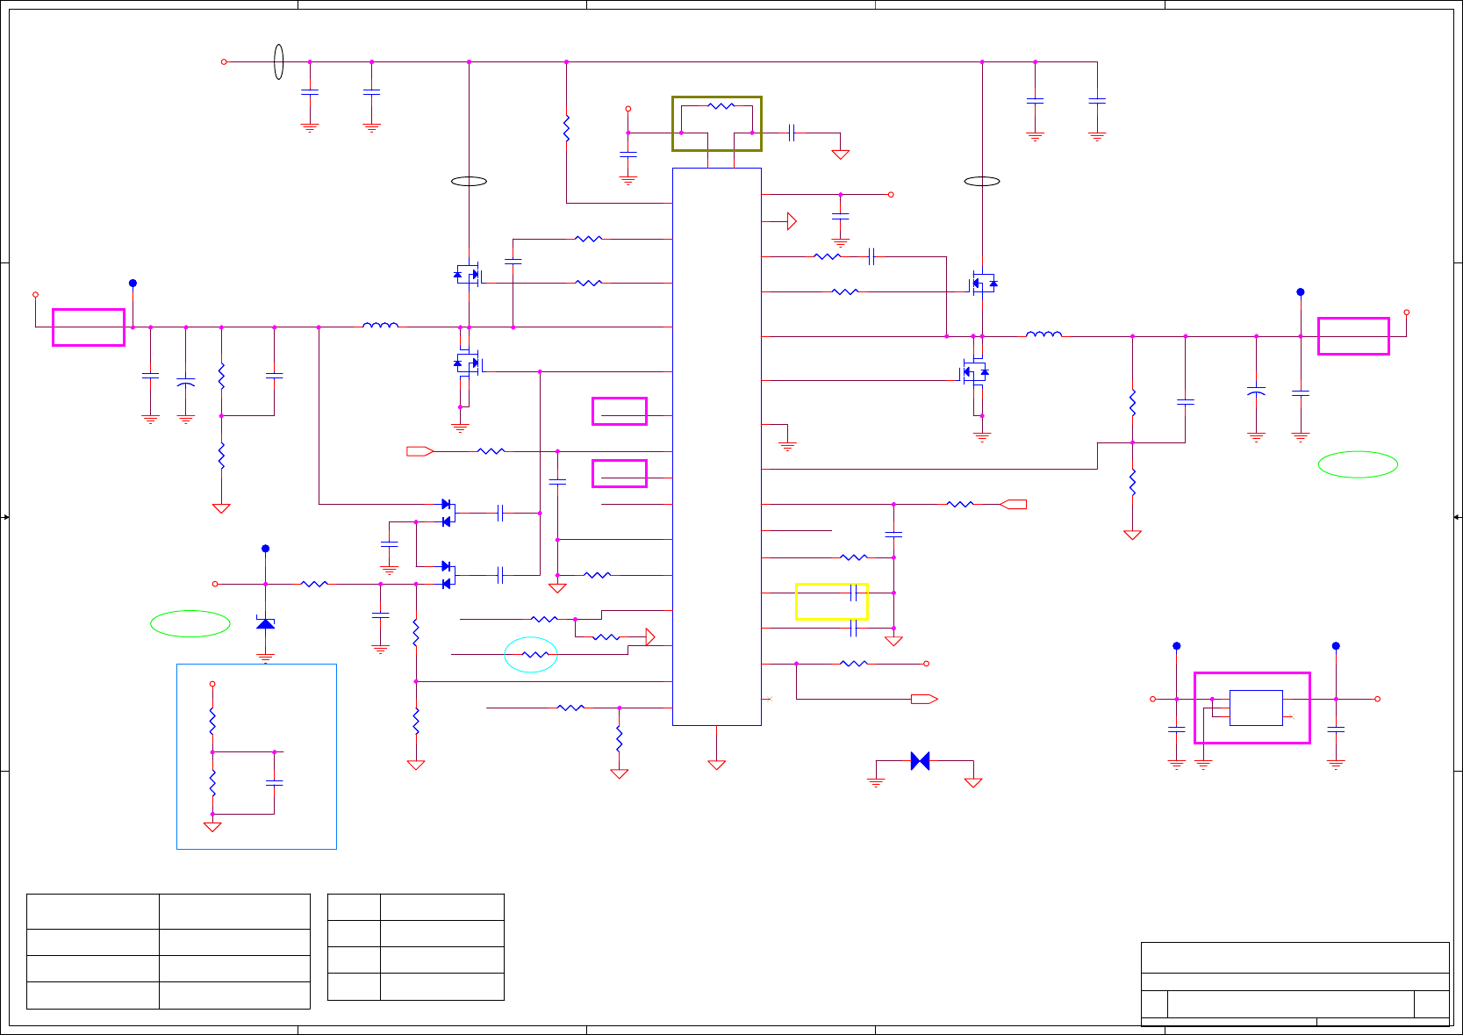This screenshot has width=1463, height=1035.
Task: Click the bidirectional TVS diode symbol
Action: [x=920, y=761]
